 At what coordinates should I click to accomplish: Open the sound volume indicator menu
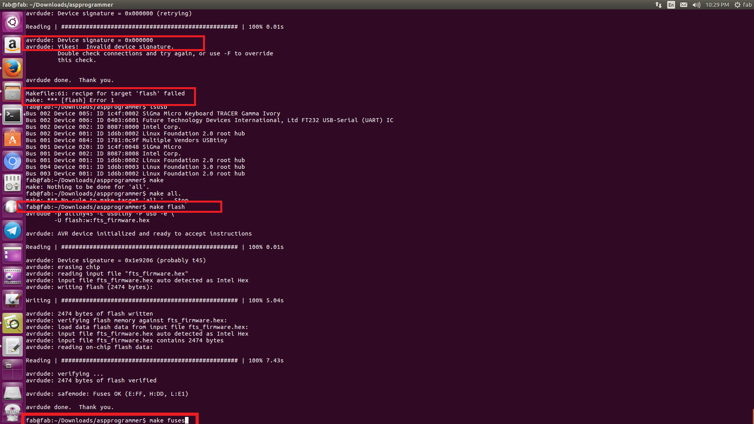(696, 5)
